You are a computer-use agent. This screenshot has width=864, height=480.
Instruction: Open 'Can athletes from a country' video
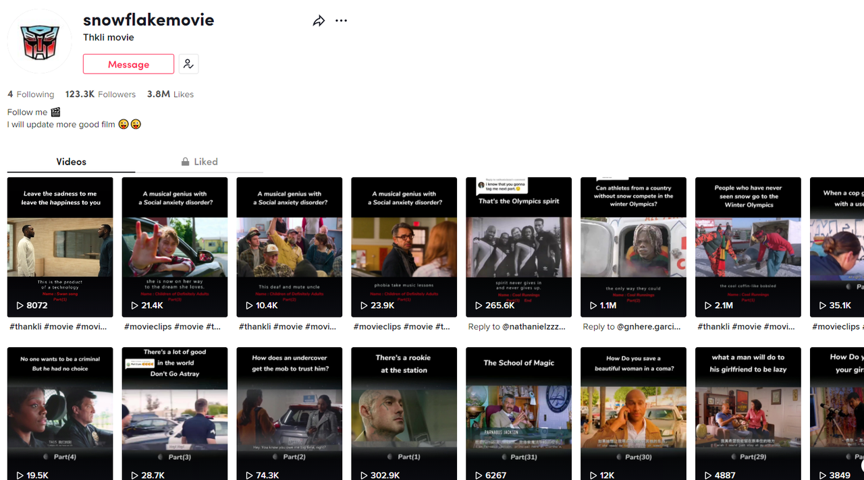click(x=634, y=247)
